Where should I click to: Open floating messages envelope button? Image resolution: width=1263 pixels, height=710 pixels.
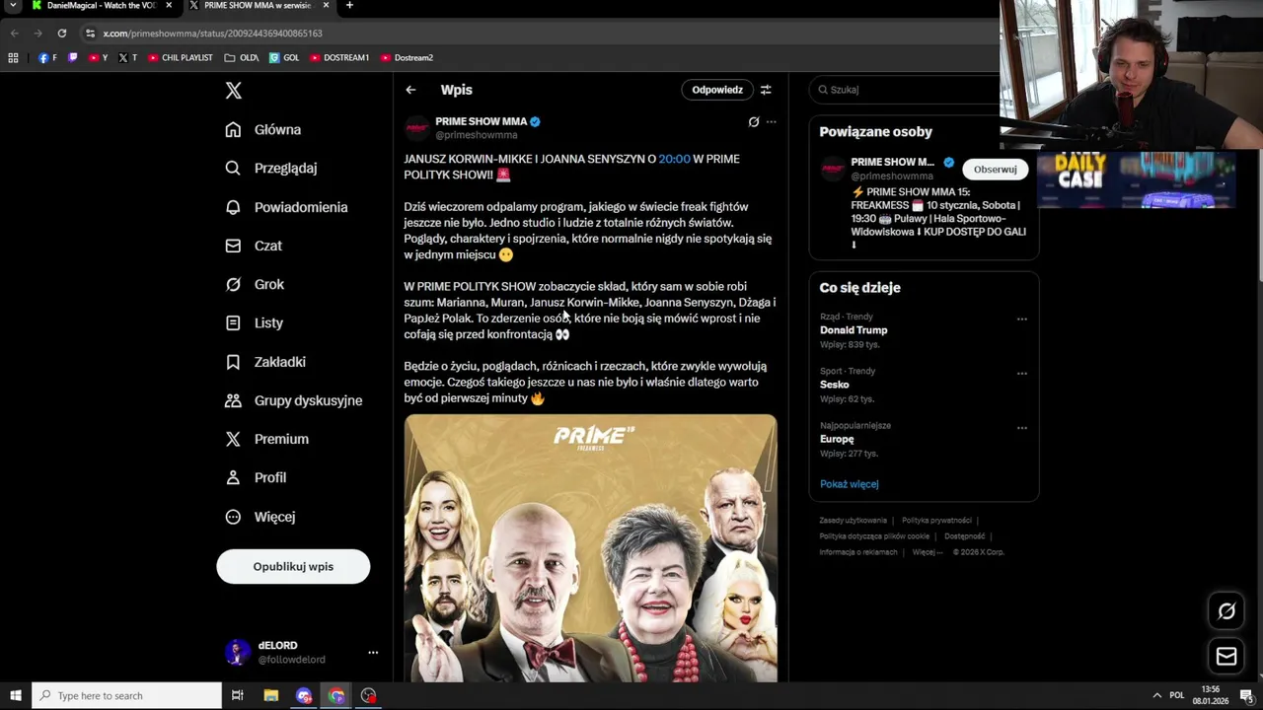pos(1226,656)
